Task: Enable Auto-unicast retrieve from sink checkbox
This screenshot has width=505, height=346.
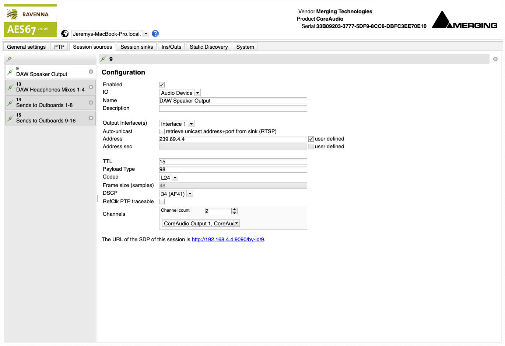Action: pyautogui.click(x=162, y=131)
